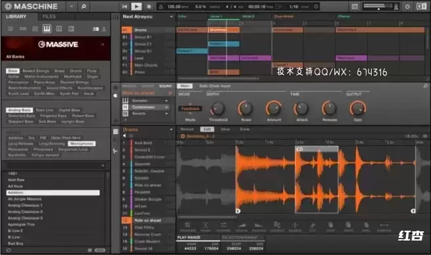Select the Instruments keyboard icon in Library
Image resolution: width=431 pixels, height=255 pixels.
tap(47, 28)
